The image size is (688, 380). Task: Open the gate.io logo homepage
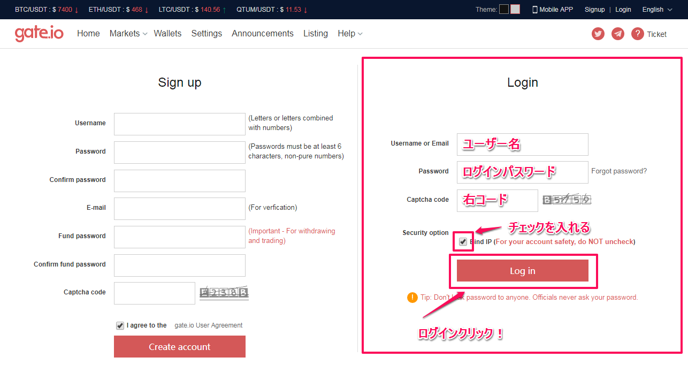coord(39,34)
